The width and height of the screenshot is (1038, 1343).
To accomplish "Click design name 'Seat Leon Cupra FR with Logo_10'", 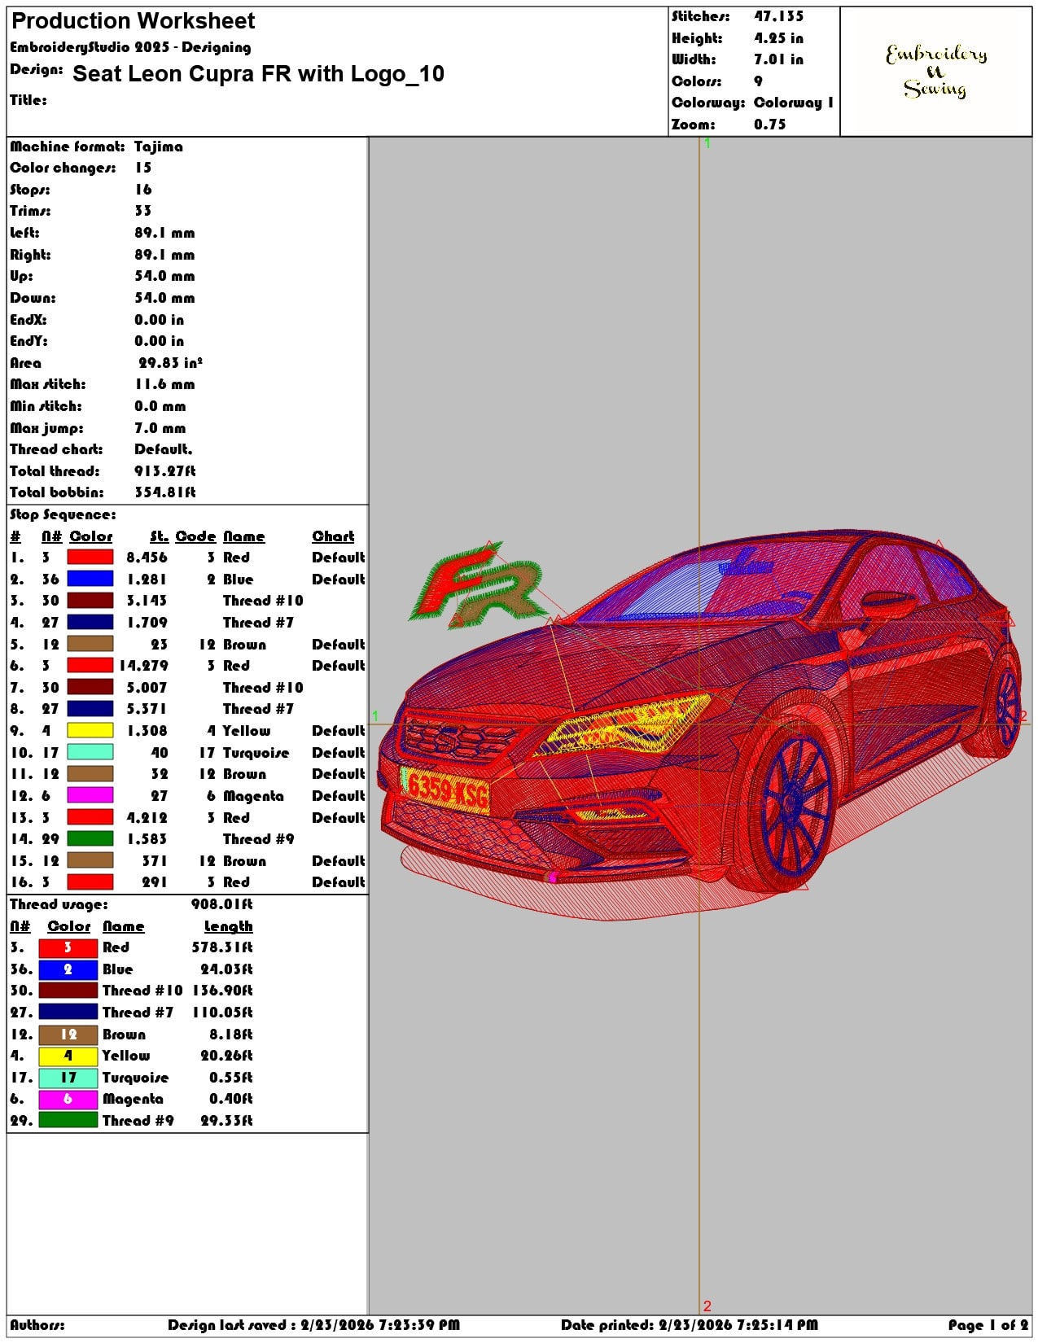I will tap(258, 74).
